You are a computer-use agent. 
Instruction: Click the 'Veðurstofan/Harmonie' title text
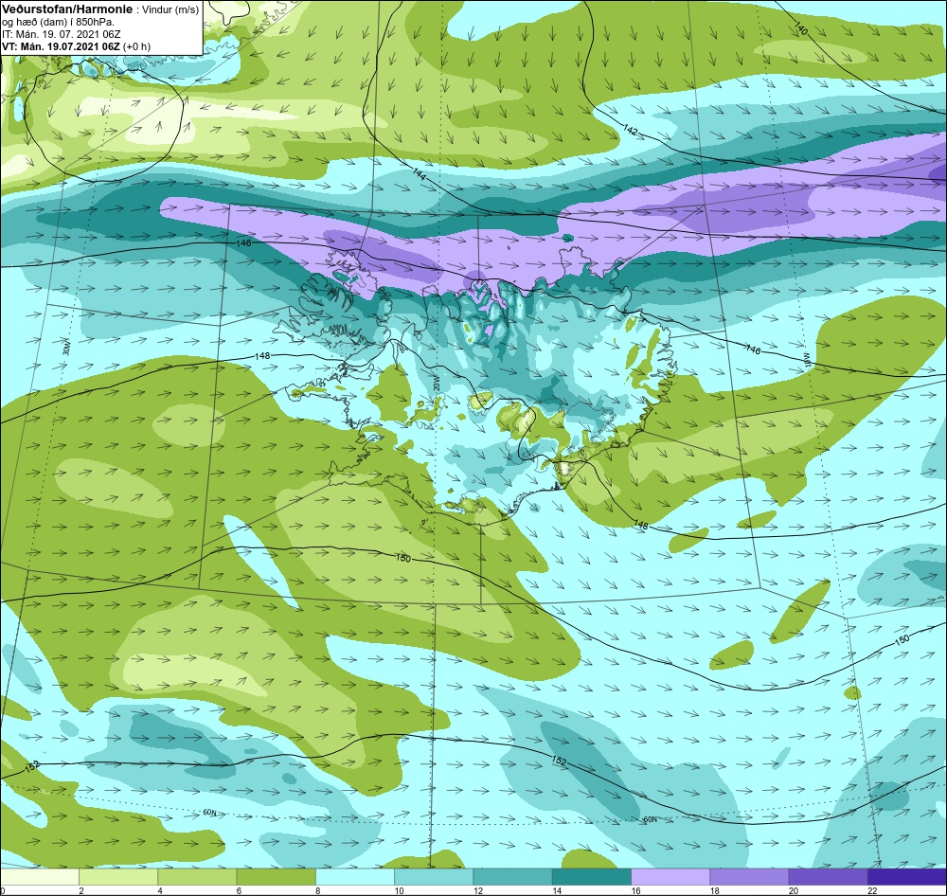[66, 9]
